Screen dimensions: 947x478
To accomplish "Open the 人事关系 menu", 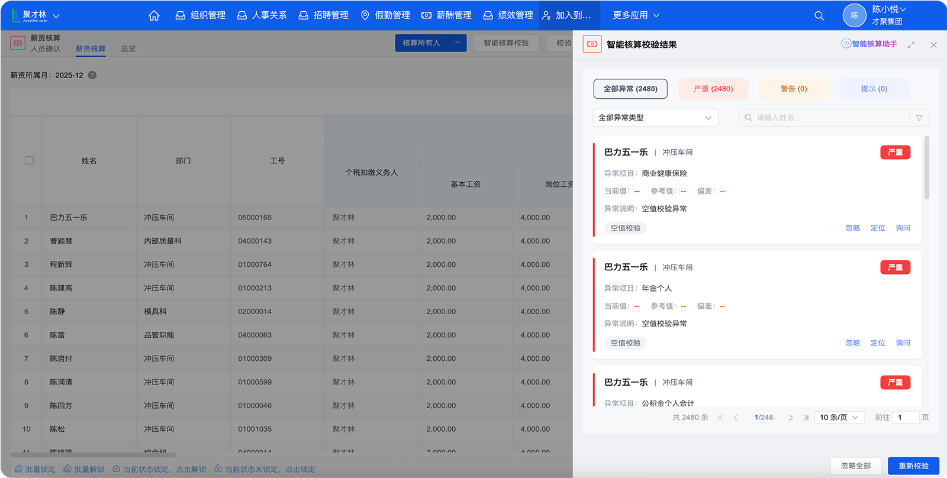I will 262,15.
